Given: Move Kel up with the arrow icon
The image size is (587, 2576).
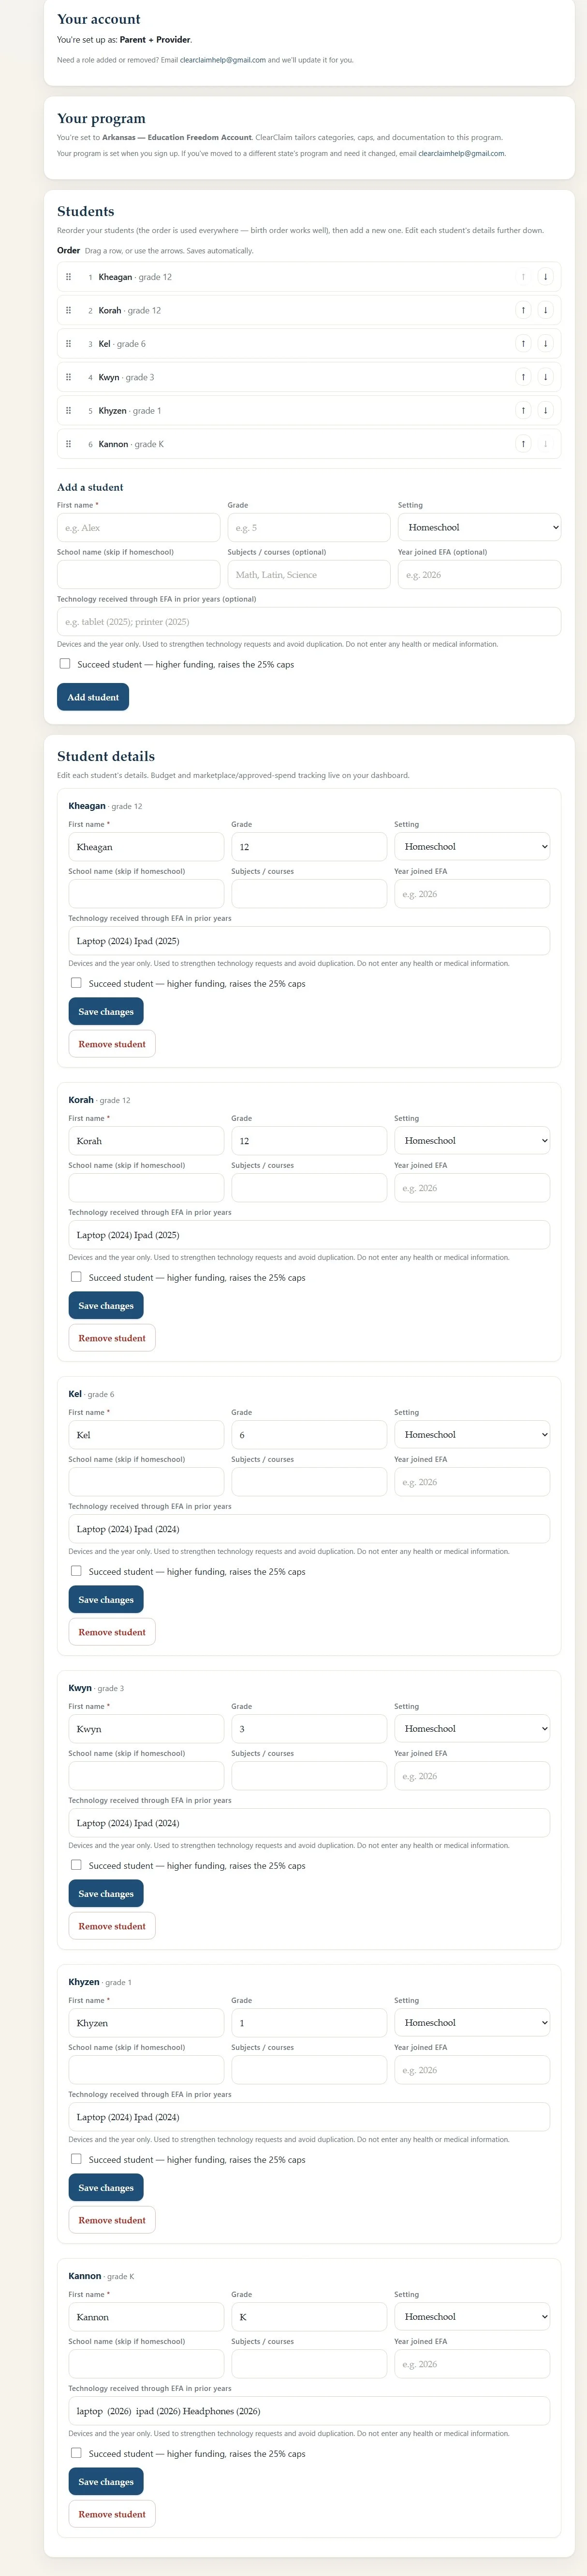Looking at the screenshot, I should (x=523, y=344).
